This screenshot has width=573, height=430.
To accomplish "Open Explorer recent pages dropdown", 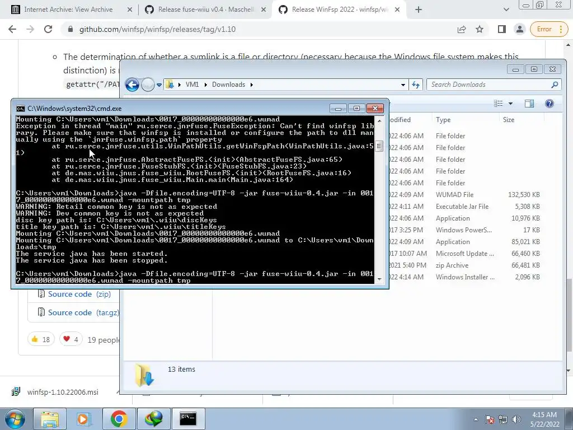I will 159,85.
